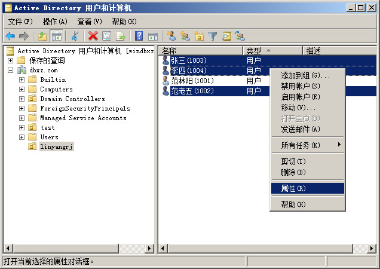This screenshot has height=269, width=380.
Task: Expand the test tree node
Action: [x=22, y=127]
